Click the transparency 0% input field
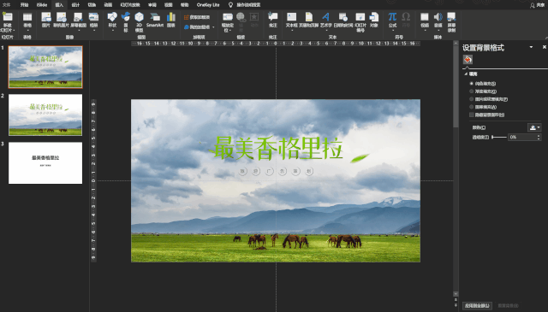This screenshot has width=548, height=312. click(x=522, y=137)
